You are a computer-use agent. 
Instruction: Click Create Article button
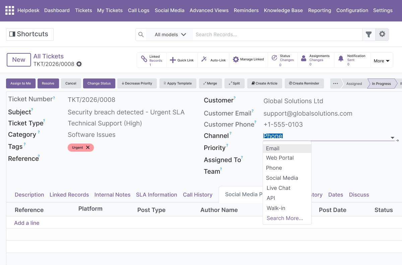265,84
